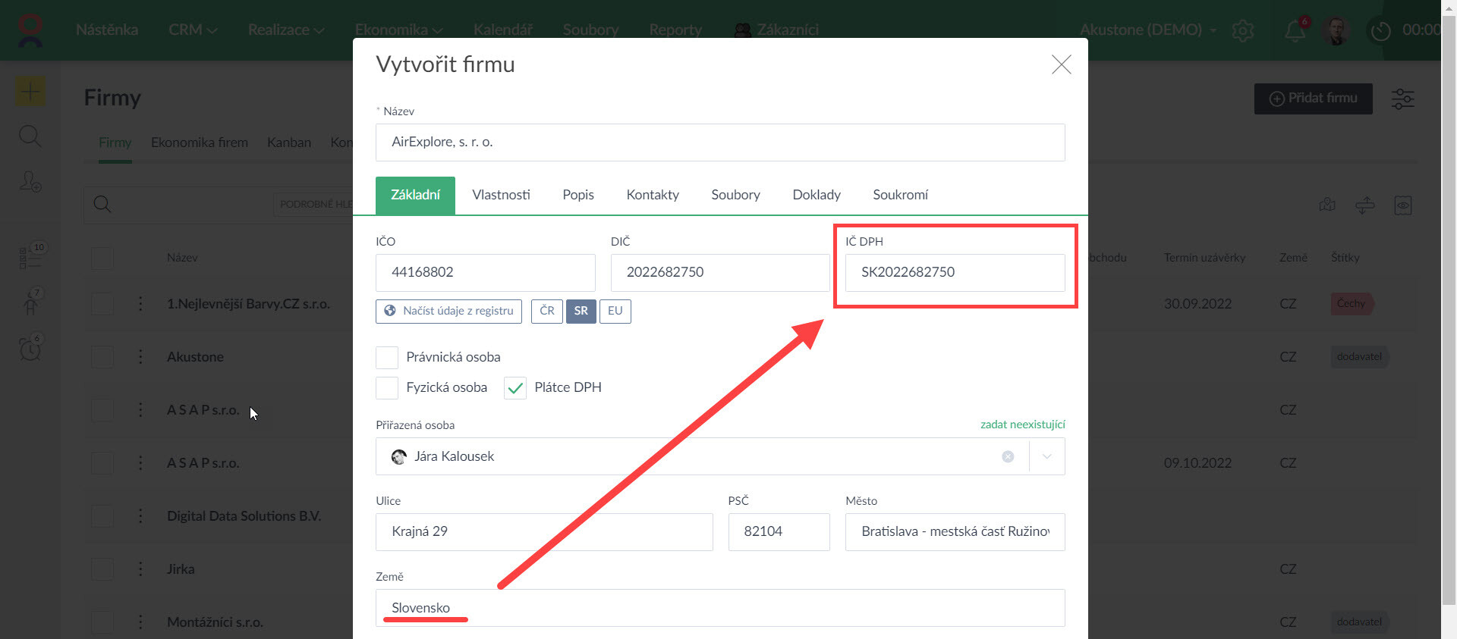1457x639 pixels.
Task: Click Načíst údaje z registru button
Action: point(449,311)
